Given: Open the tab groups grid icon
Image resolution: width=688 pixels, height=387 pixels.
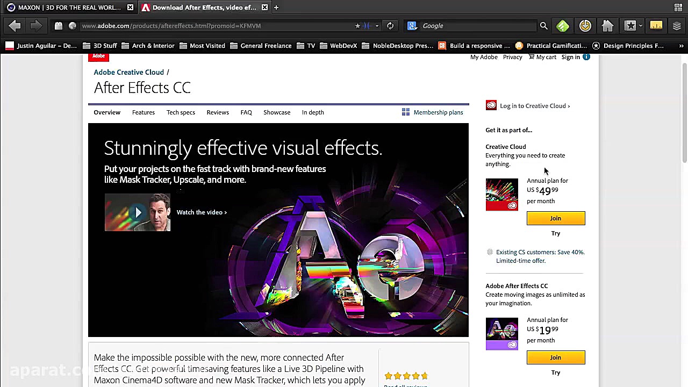Looking at the screenshot, I should pos(678,8).
